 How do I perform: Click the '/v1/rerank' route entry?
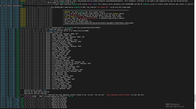59,85
